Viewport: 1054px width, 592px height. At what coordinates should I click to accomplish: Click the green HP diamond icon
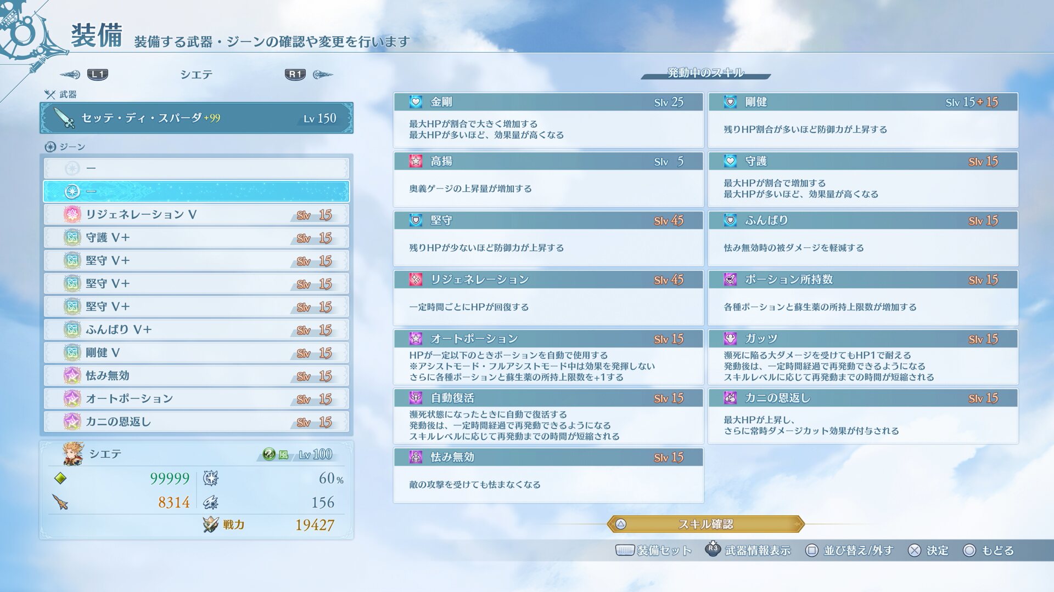point(60,479)
